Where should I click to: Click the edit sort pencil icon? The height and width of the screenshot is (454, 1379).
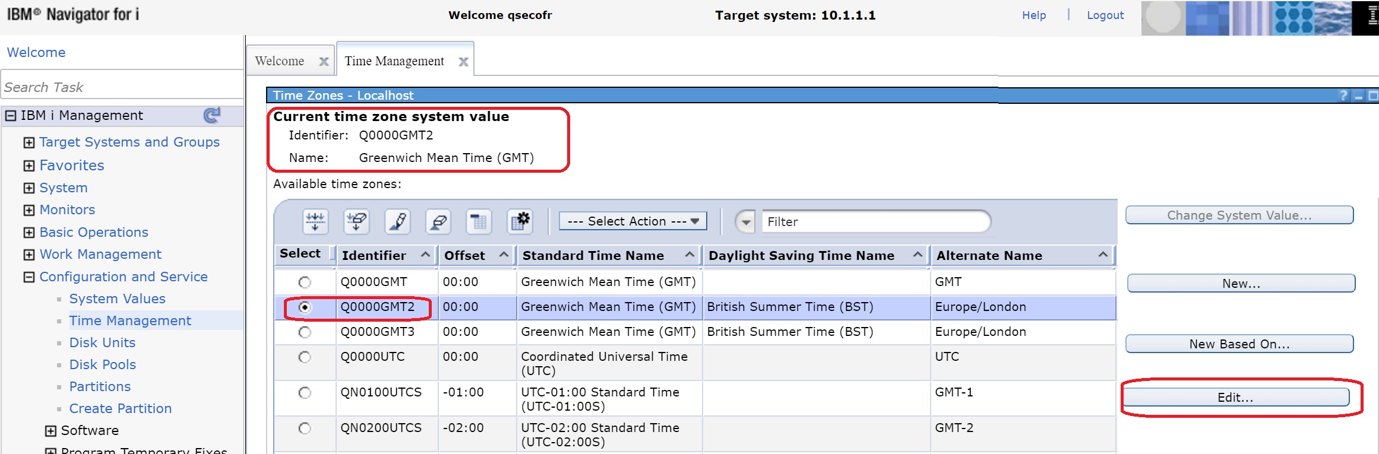397,222
